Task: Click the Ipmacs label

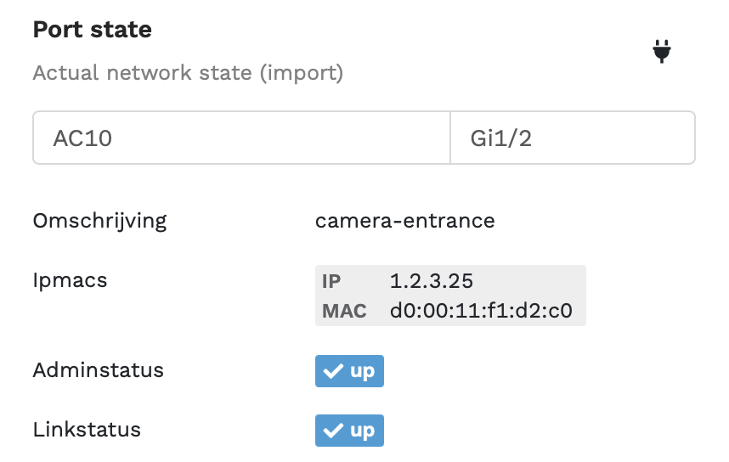Action: point(71,281)
